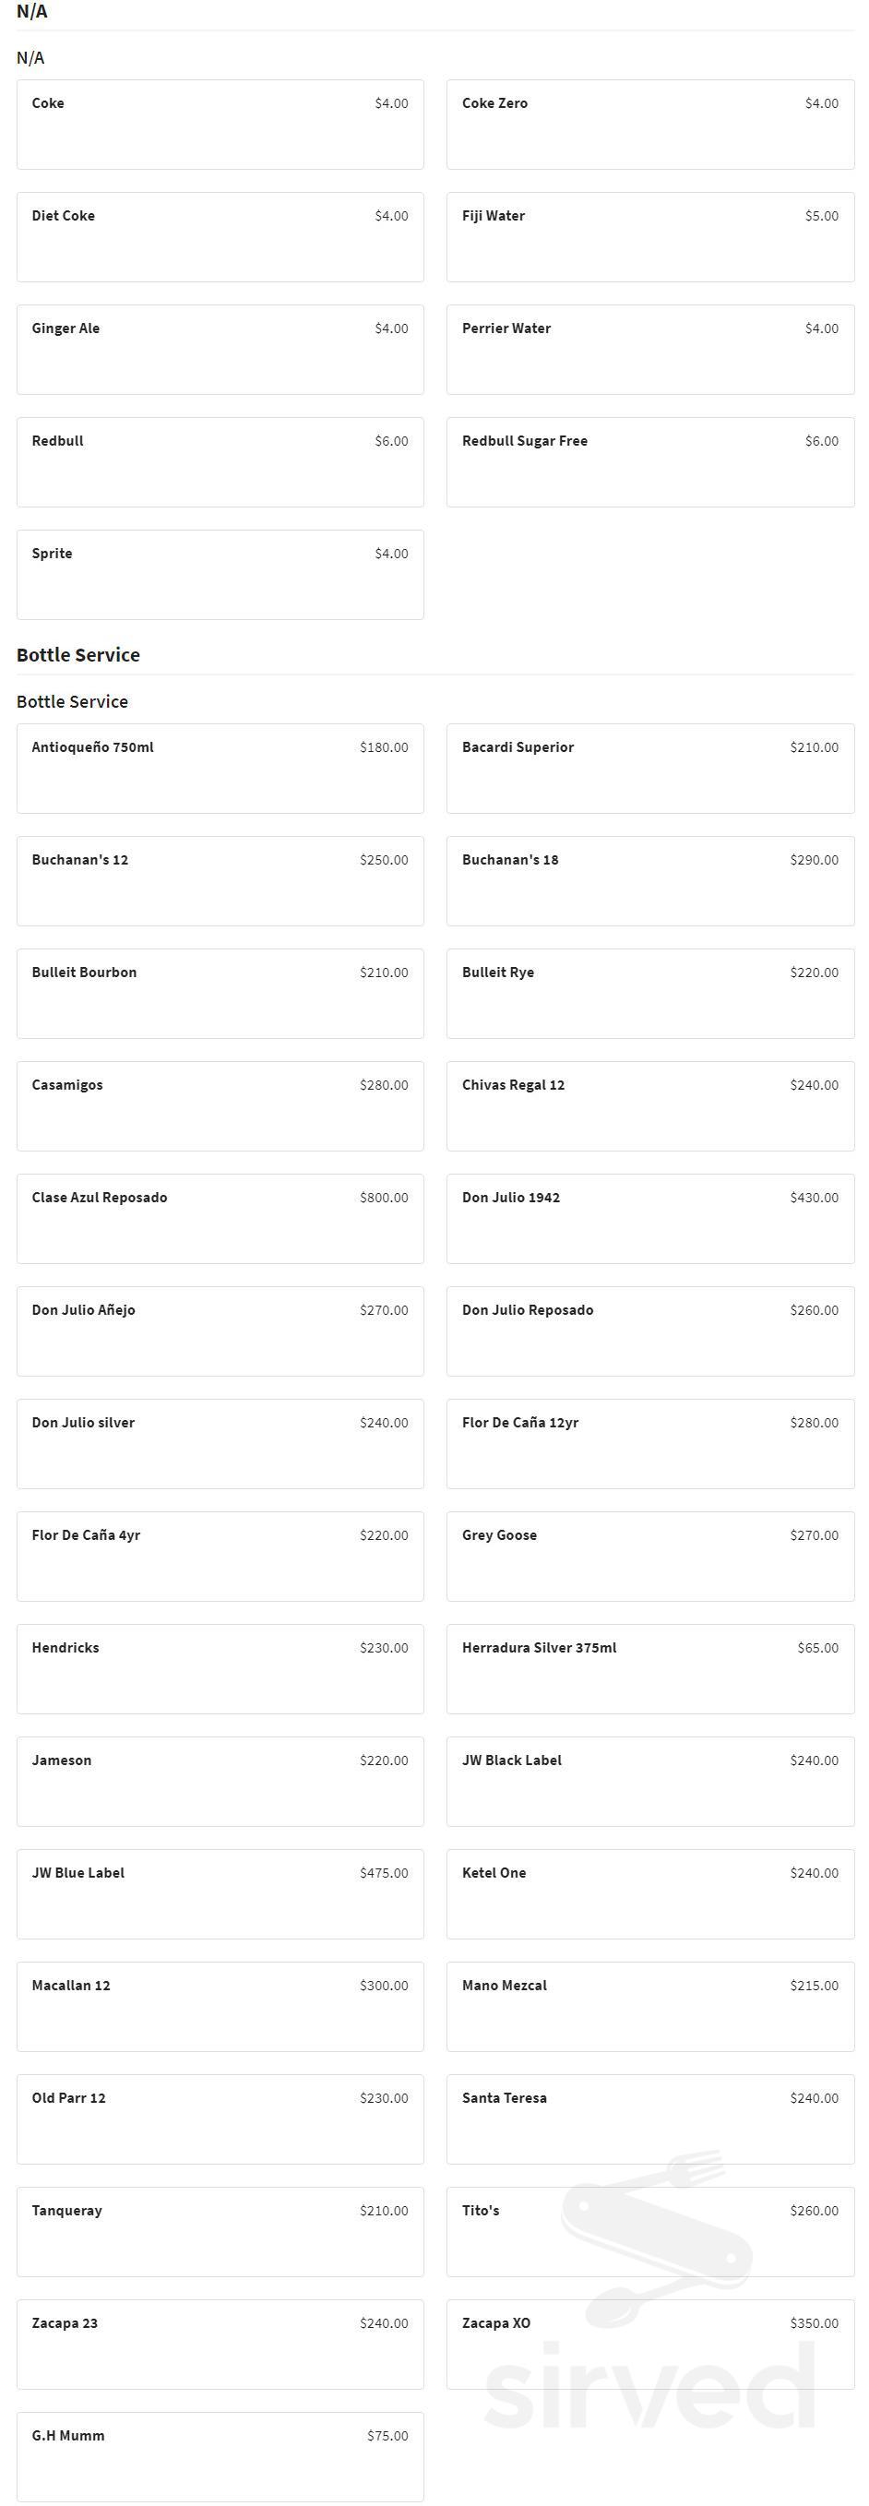869x2506 pixels.
Task: Choose the Zacapa 23 bottle
Action: [x=220, y=2345]
